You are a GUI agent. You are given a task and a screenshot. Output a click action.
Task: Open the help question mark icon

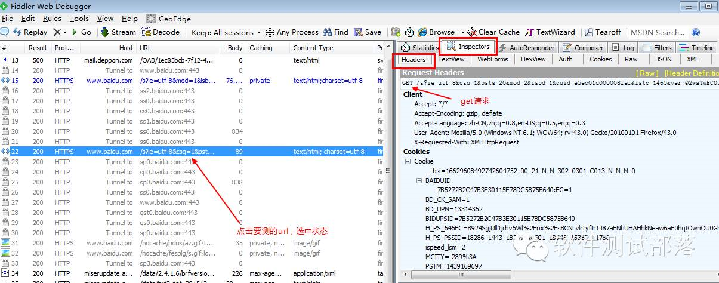click(695, 32)
